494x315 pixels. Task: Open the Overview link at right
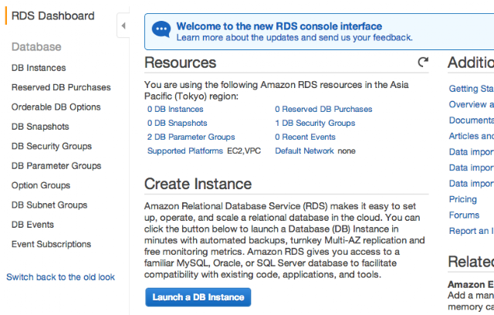pyautogui.click(x=472, y=104)
